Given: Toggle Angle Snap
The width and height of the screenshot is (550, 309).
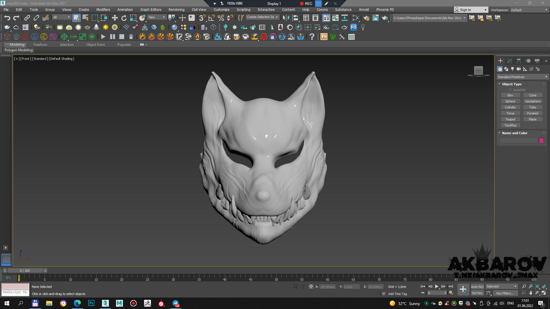Looking at the screenshot, I should [211, 18].
